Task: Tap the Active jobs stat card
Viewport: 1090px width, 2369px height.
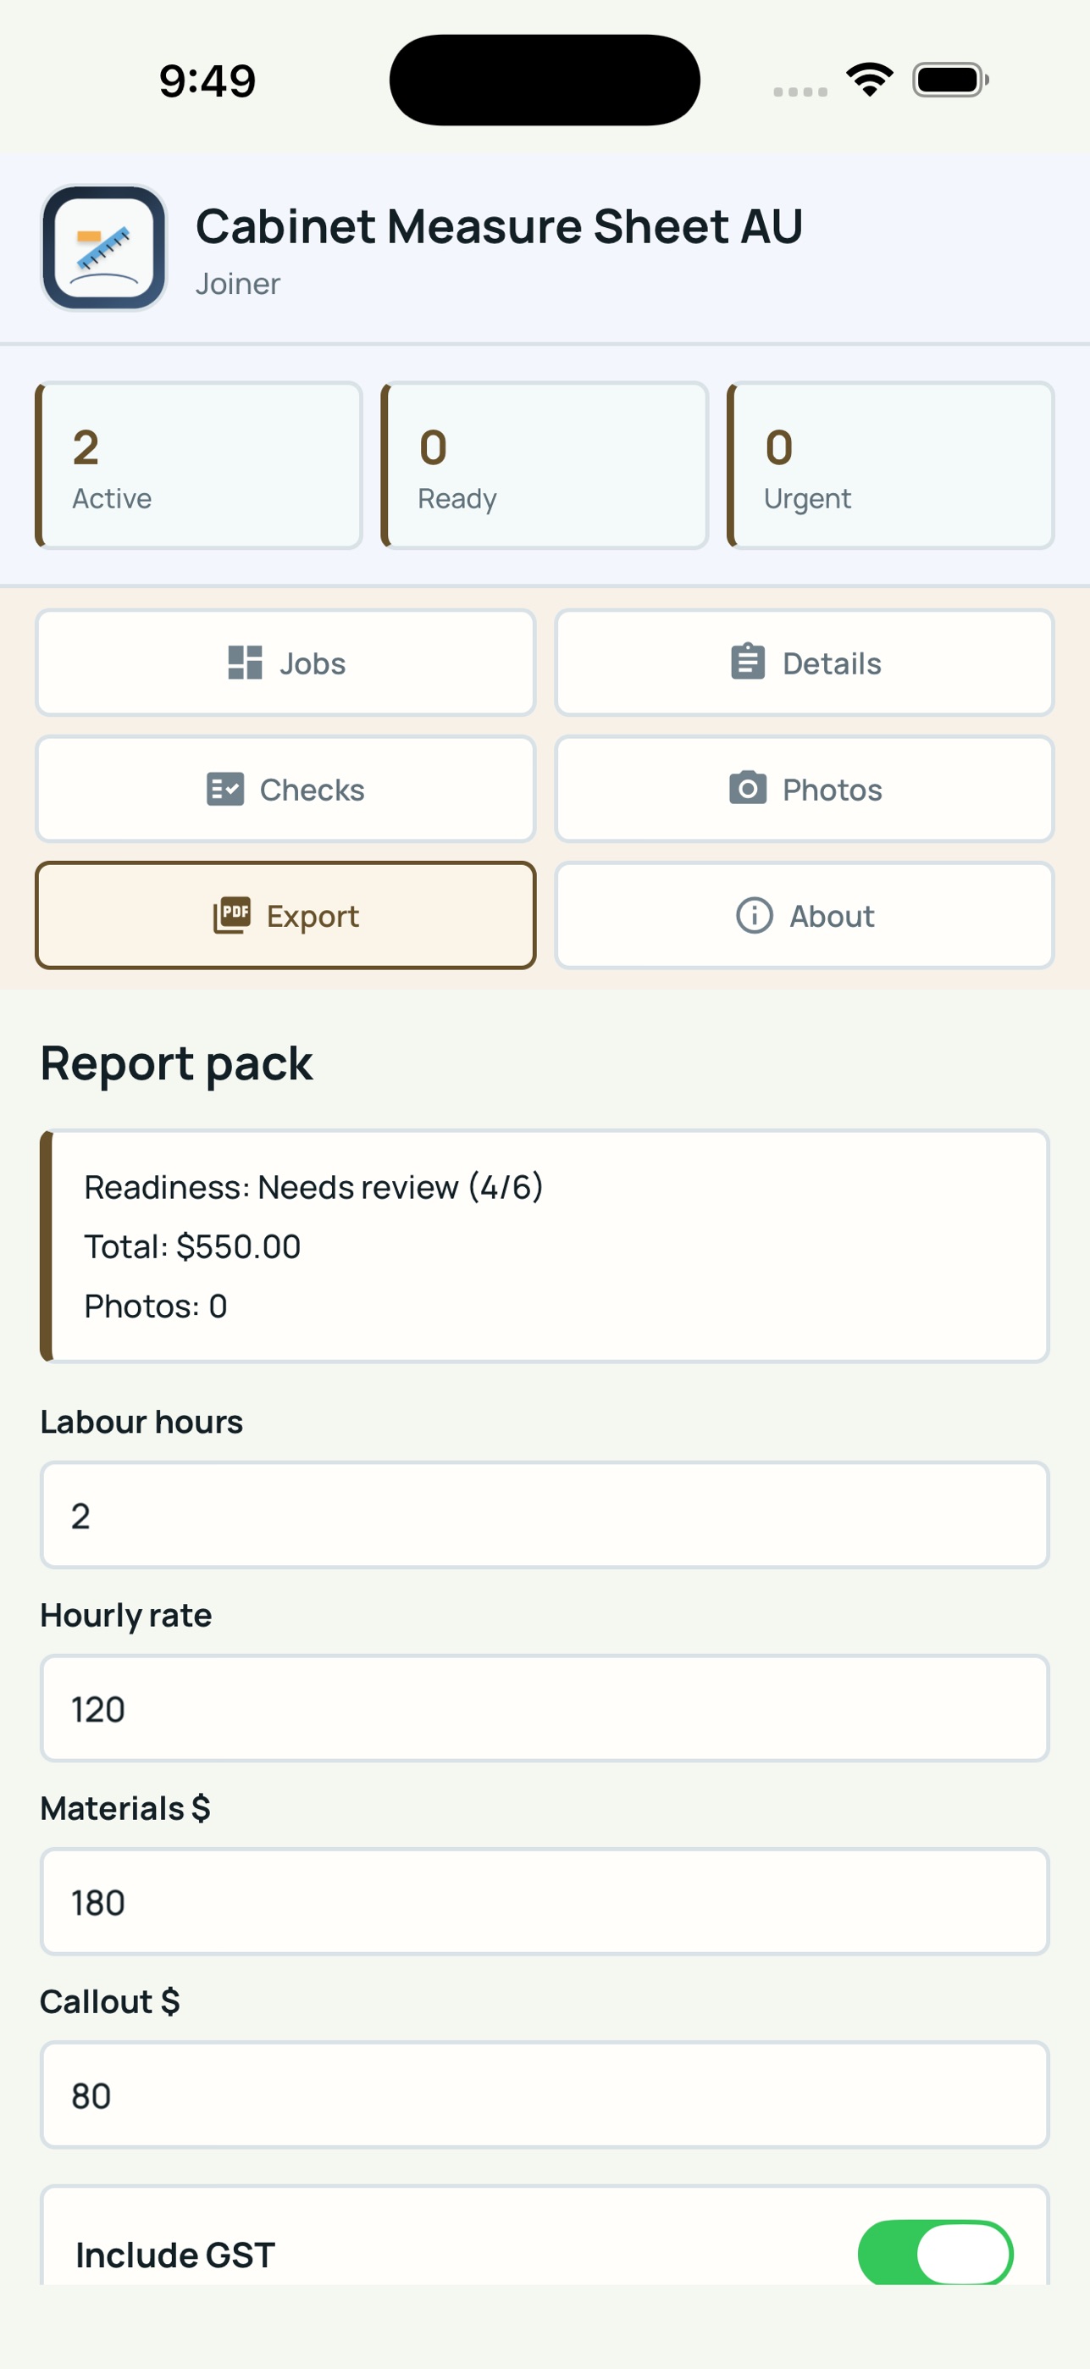Action: point(198,465)
